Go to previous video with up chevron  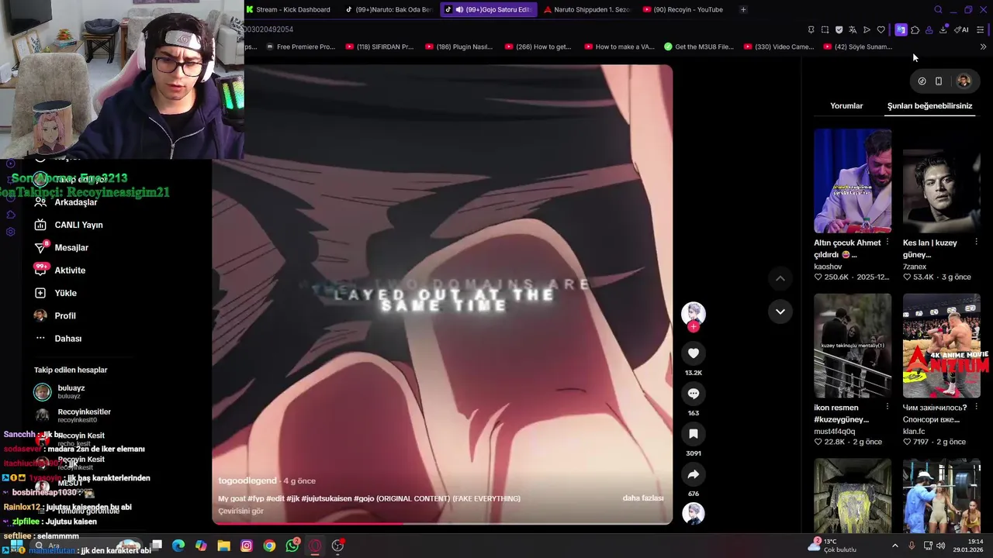(x=780, y=278)
